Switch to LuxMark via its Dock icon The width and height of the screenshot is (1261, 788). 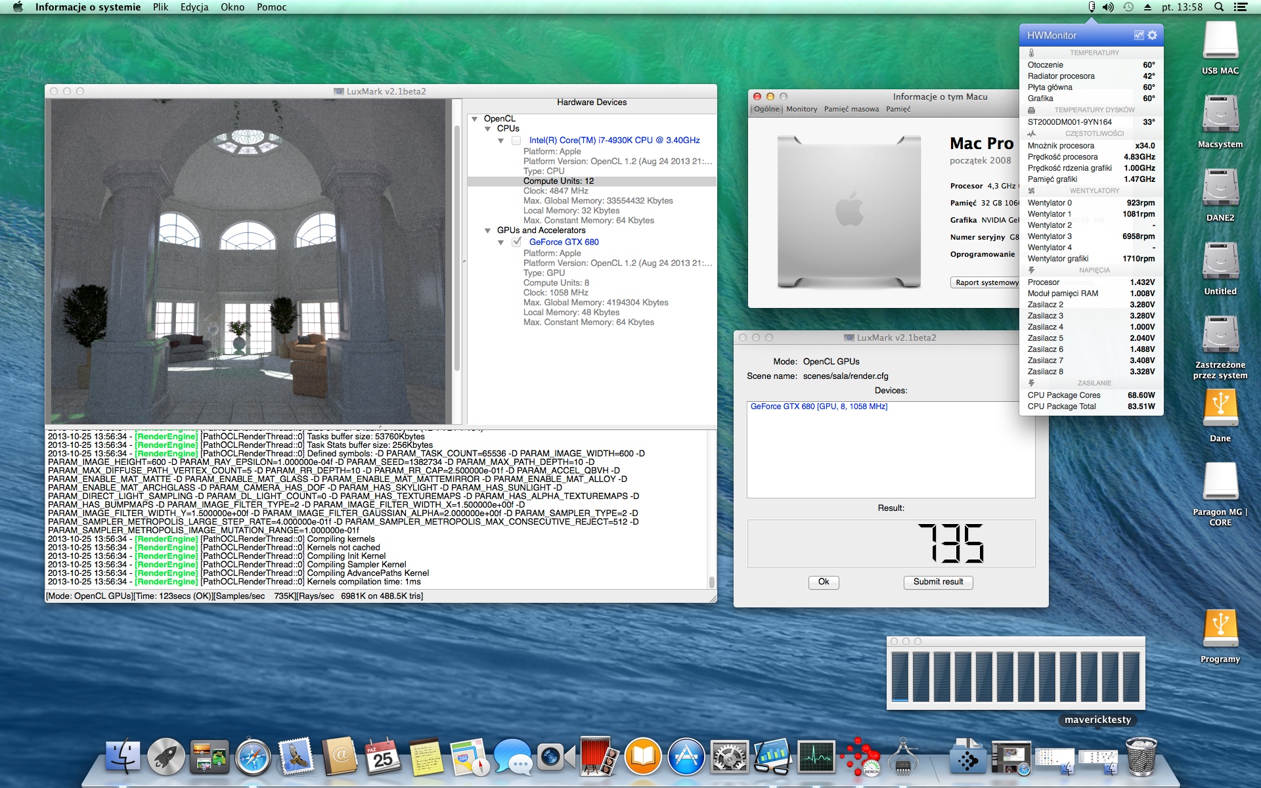click(860, 756)
